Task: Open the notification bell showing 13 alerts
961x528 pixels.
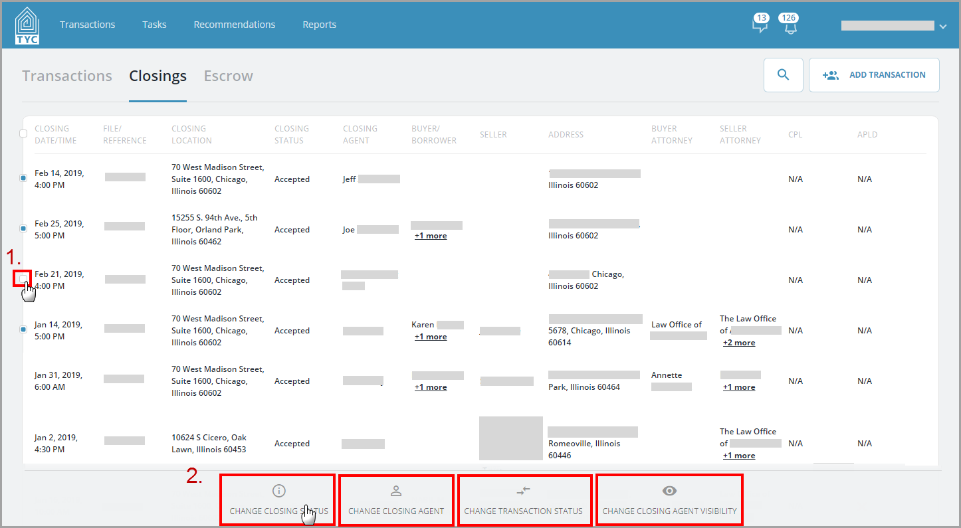Action: (x=760, y=25)
